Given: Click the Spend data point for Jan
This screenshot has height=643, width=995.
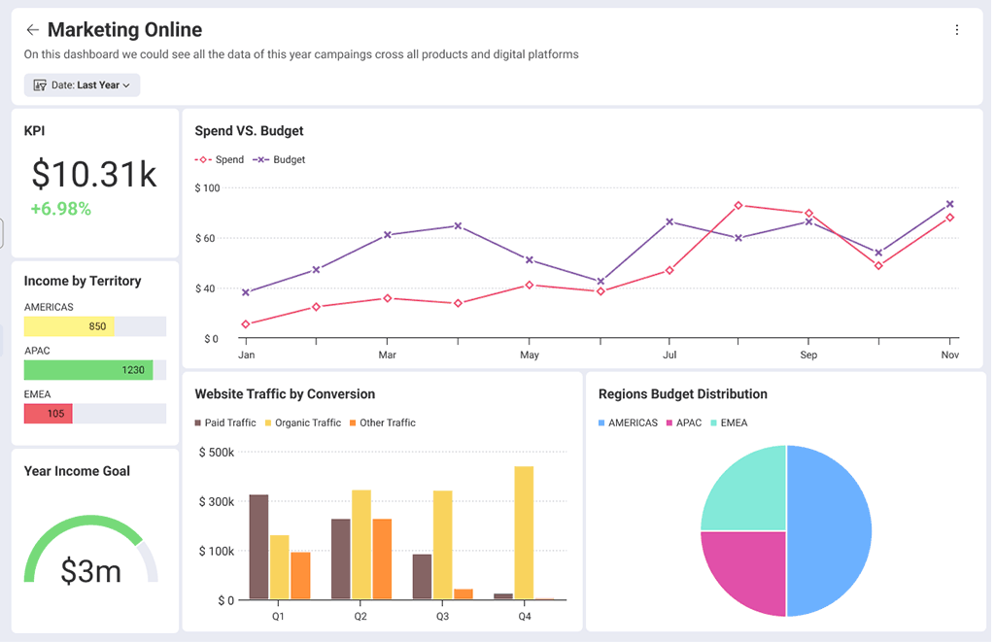Looking at the screenshot, I should pyautogui.click(x=246, y=325).
